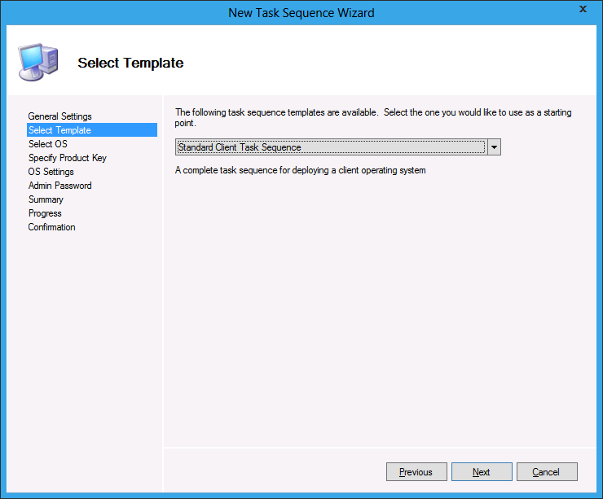This screenshot has height=499, width=603.
Task: Select the highlighted Select Template step
Action: click(x=59, y=130)
